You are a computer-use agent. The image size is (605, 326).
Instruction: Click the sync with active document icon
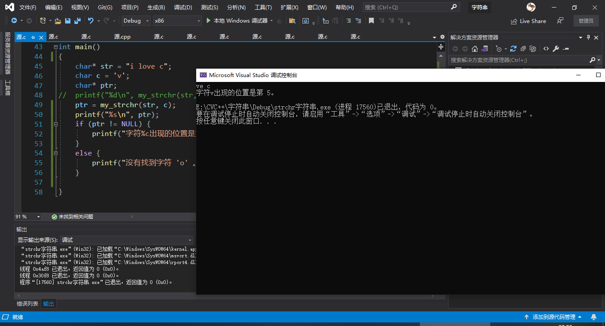[513, 49]
